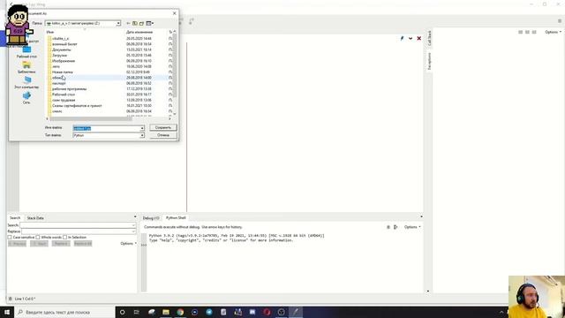Open Cortana circle icon on taskbar
Viewport: 565px width, 318px height.
[x=122, y=312]
